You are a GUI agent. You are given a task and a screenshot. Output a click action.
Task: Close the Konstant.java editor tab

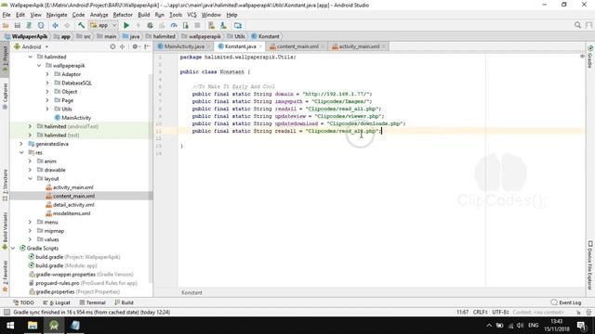[x=260, y=46]
